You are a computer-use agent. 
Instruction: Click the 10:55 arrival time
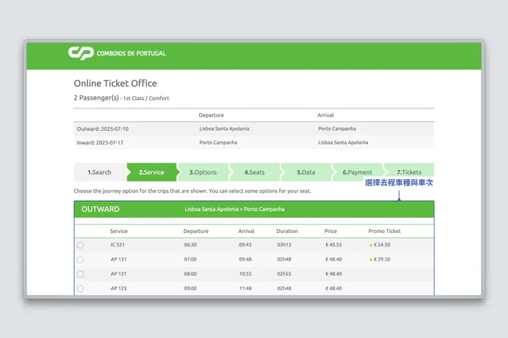point(245,274)
